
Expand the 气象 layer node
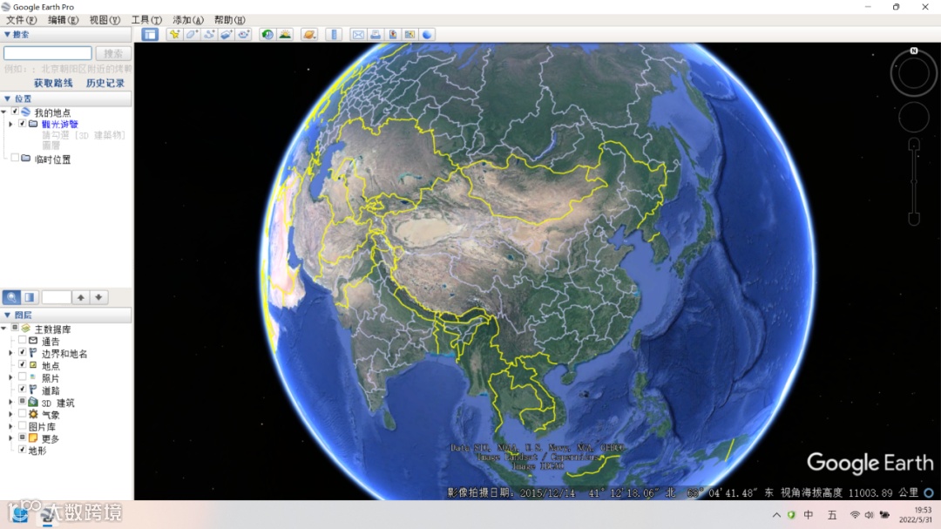[10, 414]
